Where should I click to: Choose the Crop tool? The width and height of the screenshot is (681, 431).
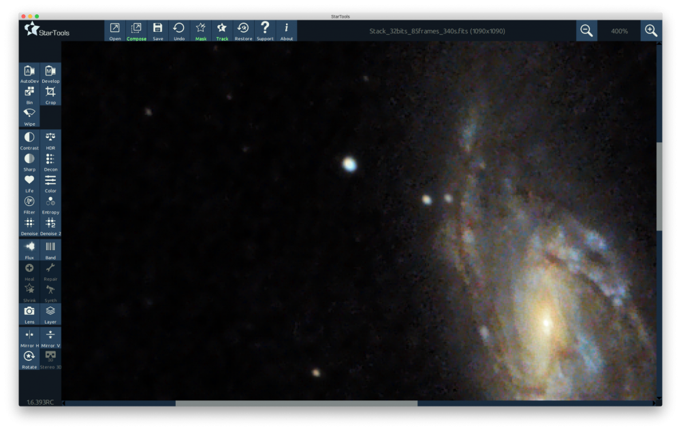(50, 95)
